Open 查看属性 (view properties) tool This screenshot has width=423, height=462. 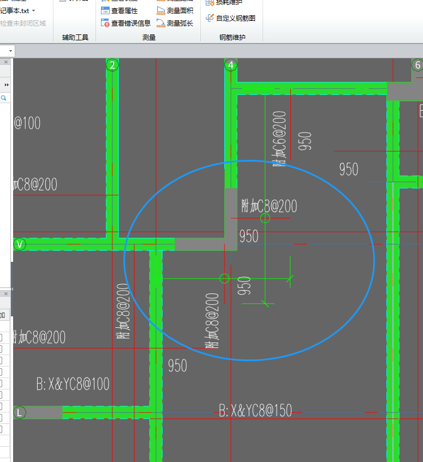[x=120, y=10]
